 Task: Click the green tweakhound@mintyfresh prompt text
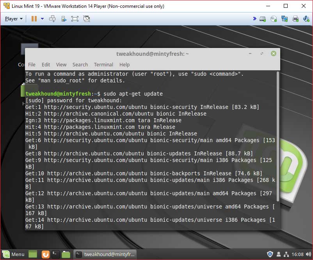[x=58, y=94]
